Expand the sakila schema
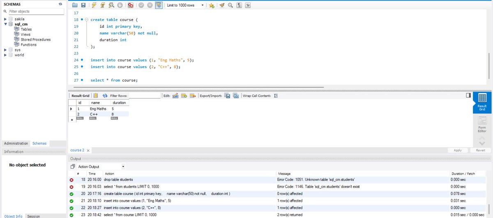Viewport: 493px width, 218px height. [x=5, y=19]
